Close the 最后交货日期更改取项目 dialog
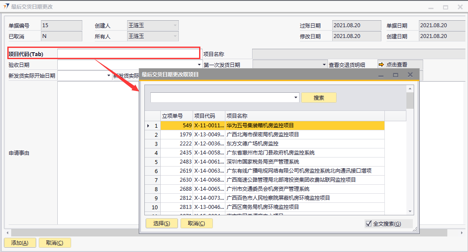The height and width of the screenshot is (252, 468). click(x=410, y=75)
